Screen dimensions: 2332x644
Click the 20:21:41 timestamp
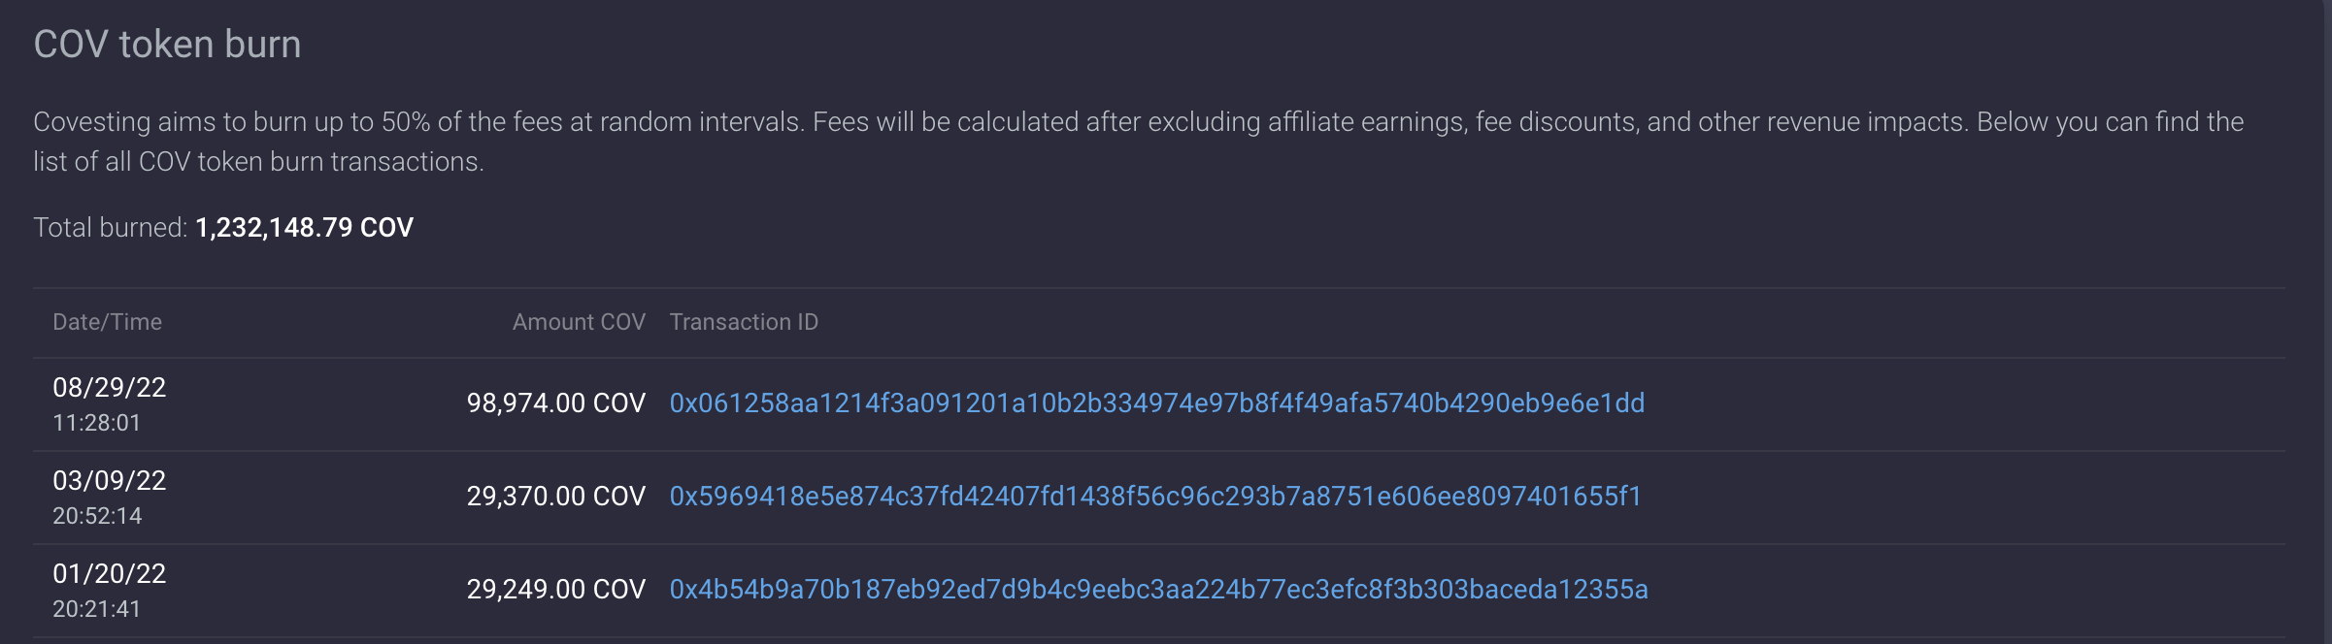click(x=96, y=609)
